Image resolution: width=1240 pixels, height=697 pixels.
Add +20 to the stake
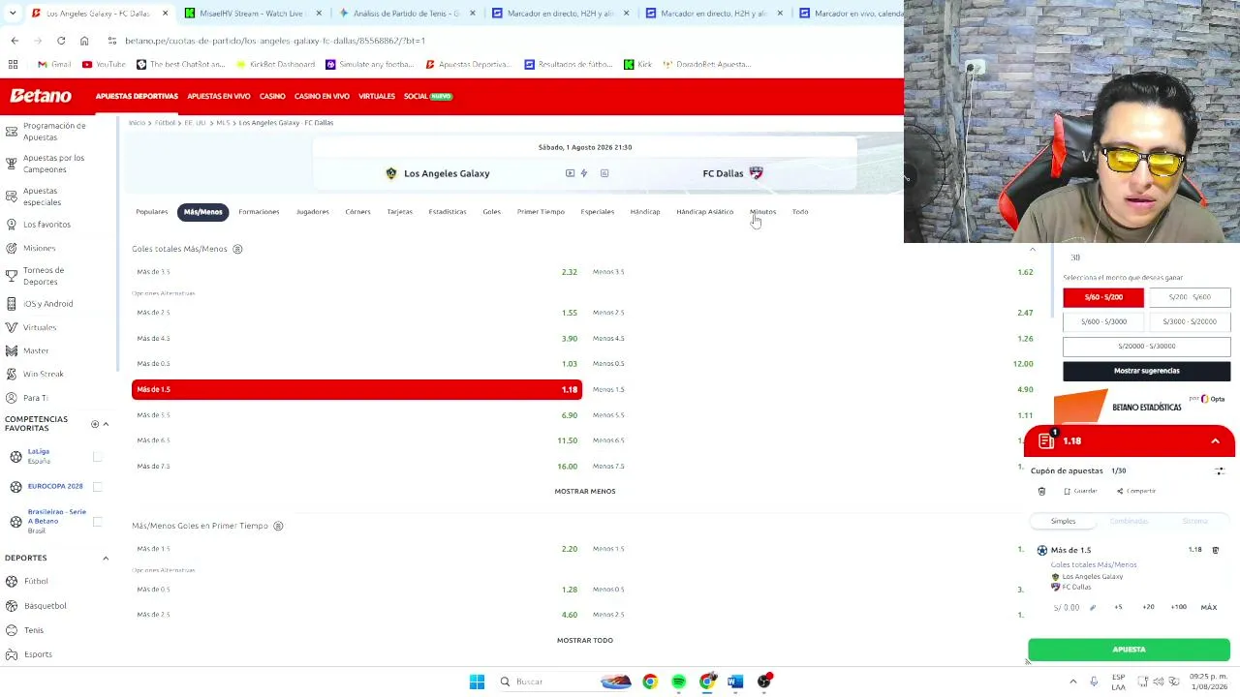(x=1148, y=607)
